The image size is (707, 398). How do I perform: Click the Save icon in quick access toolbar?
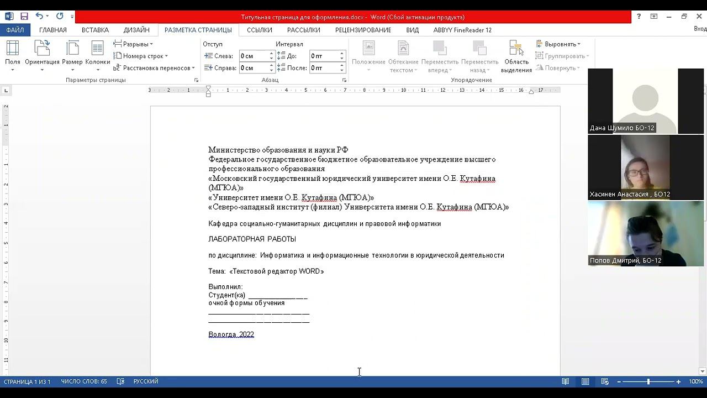click(24, 17)
